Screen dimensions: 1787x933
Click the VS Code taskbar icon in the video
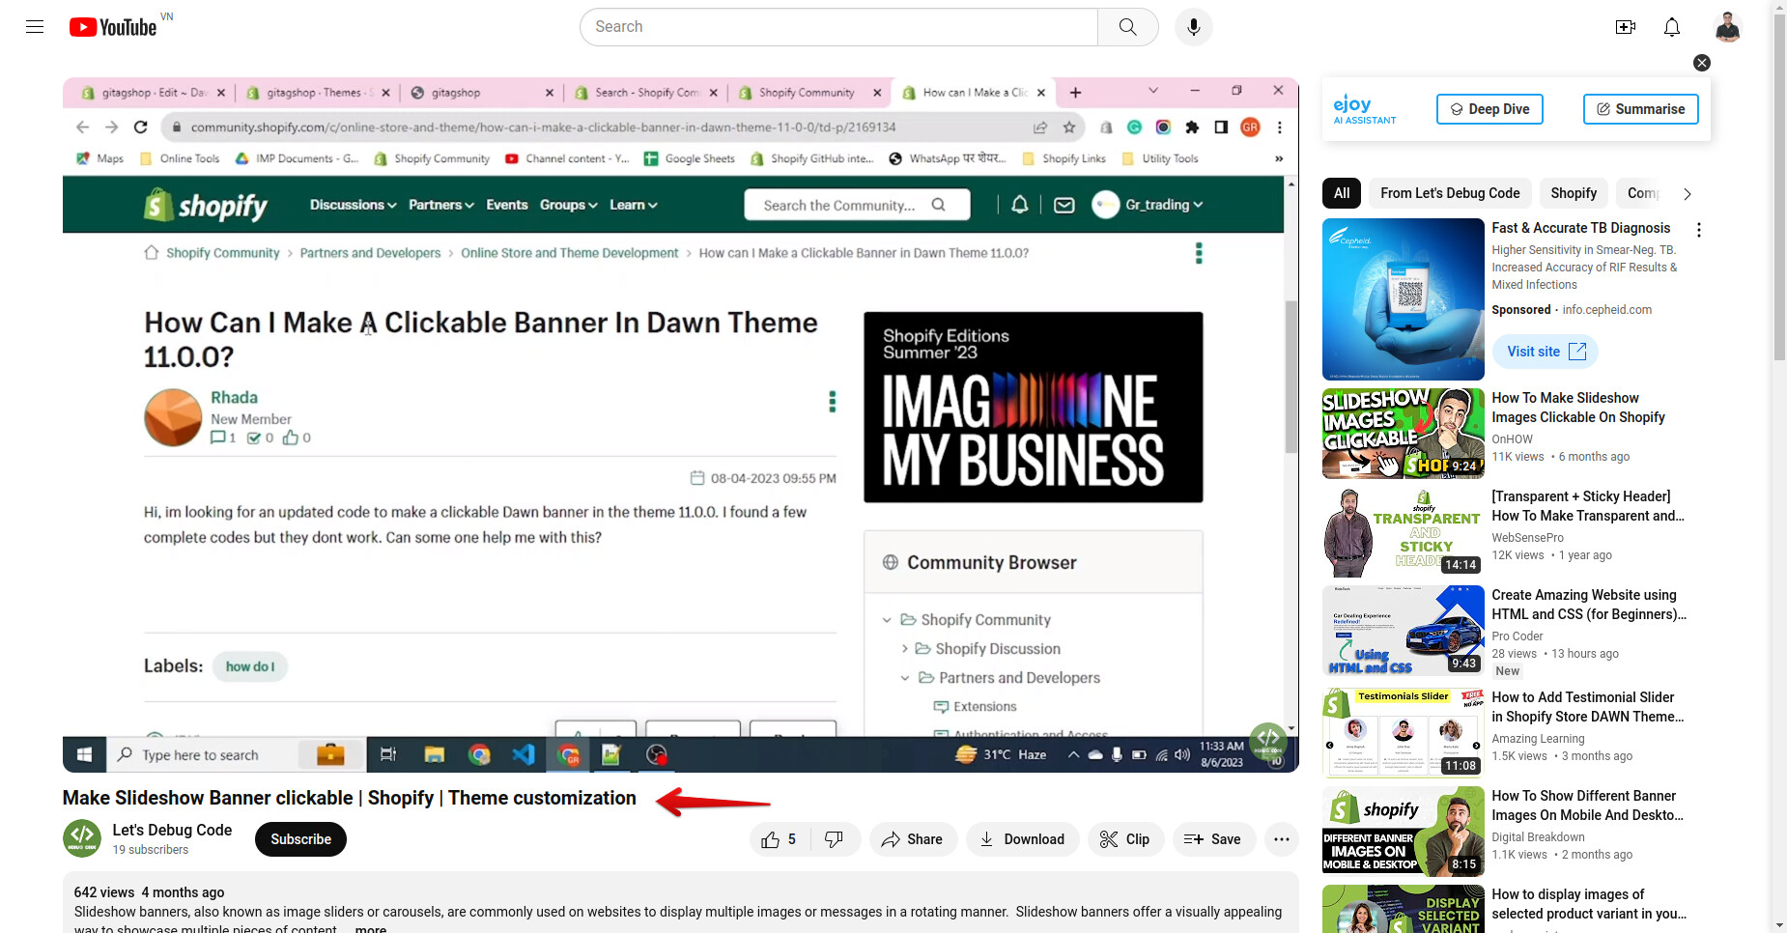524,754
